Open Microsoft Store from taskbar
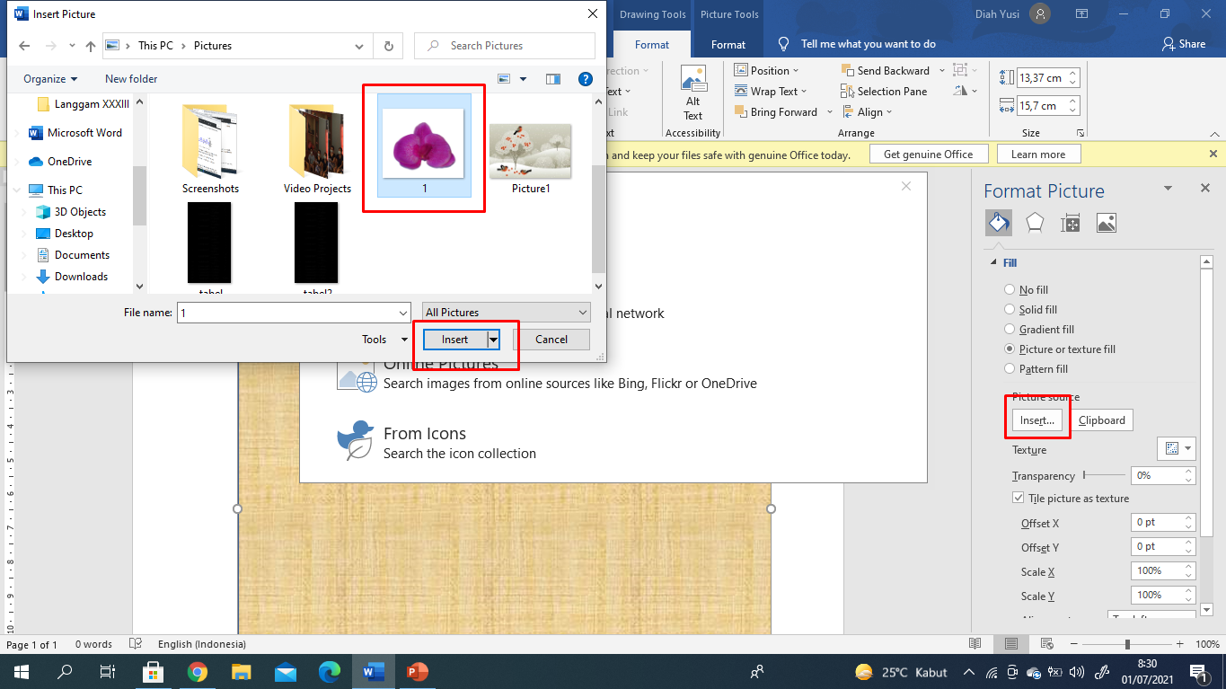 (154, 672)
